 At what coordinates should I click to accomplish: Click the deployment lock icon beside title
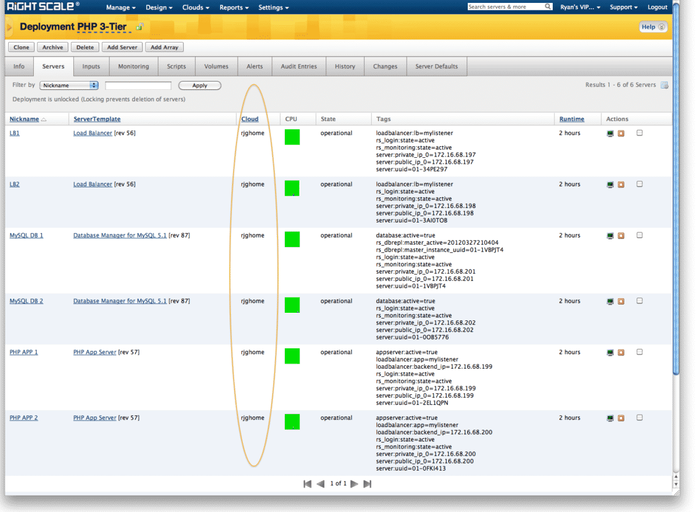pyautogui.click(x=139, y=27)
